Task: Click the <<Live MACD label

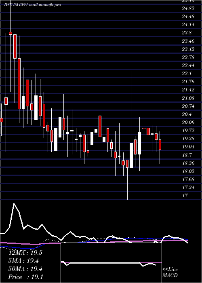Action: coord(170,272)
